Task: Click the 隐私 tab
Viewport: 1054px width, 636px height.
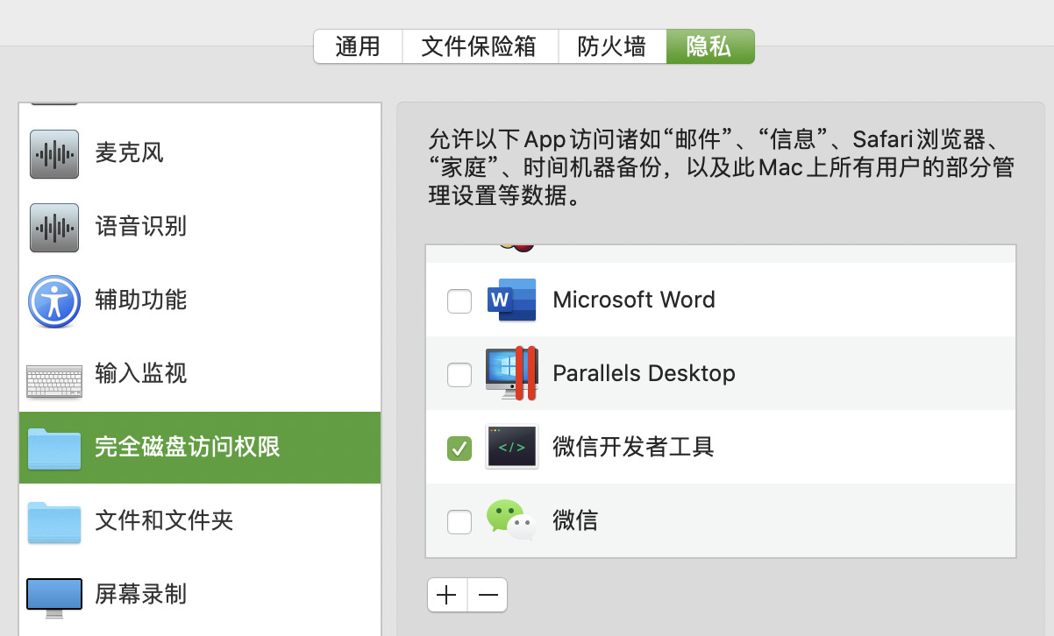Action: point(710,46)
